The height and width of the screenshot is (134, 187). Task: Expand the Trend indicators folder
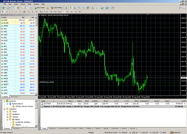click(x=7, y=112)
